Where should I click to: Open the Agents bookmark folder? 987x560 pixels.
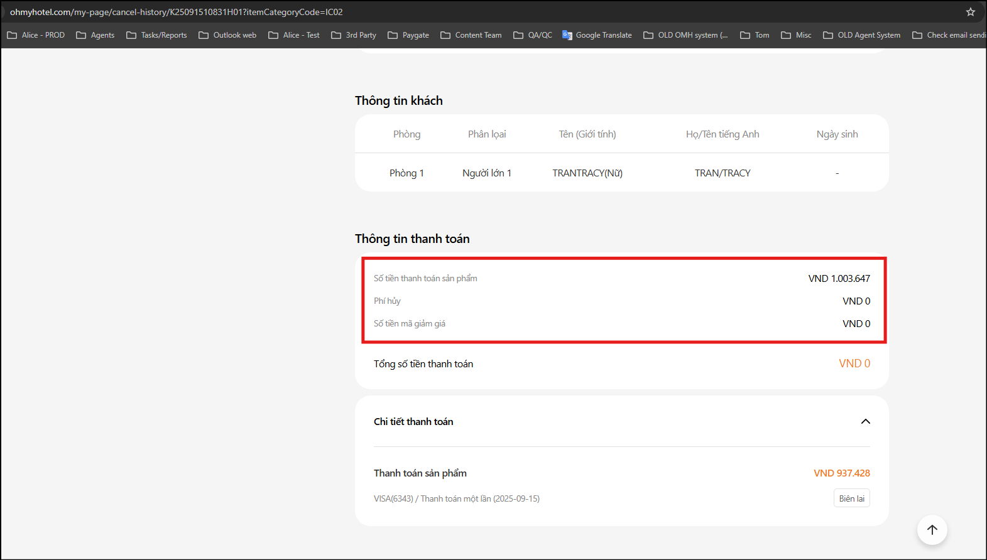click(x=95, y=35)
